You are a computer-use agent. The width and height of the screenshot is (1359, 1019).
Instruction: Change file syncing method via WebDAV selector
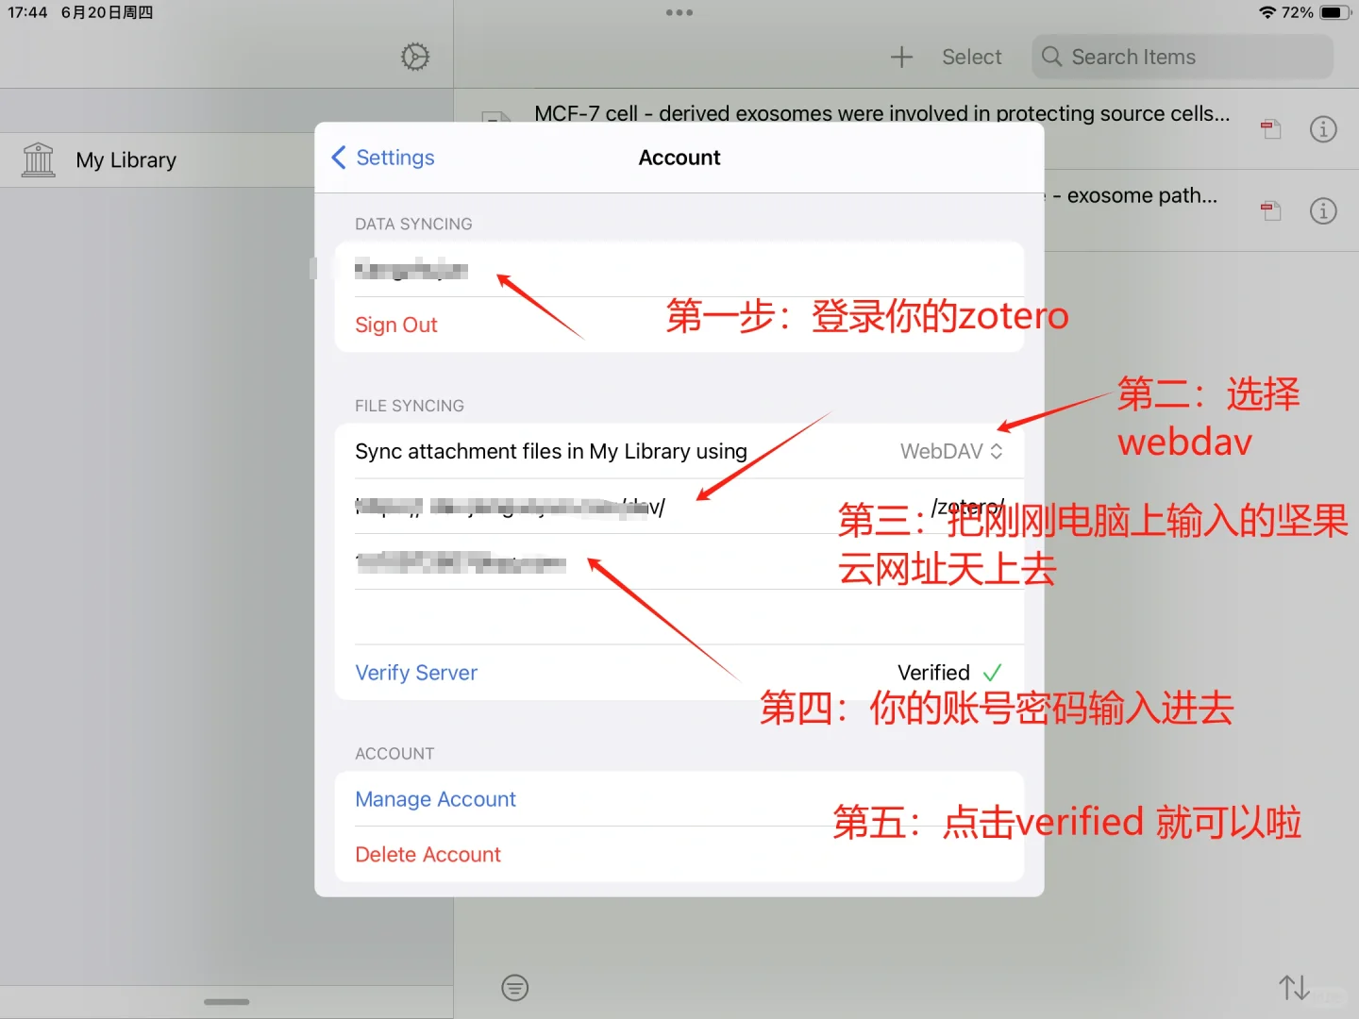tap(950, 451)
